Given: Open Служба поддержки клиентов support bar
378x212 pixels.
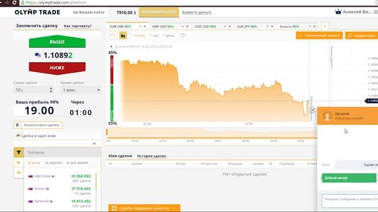Looking at the screenshot, I should point(144,208).
